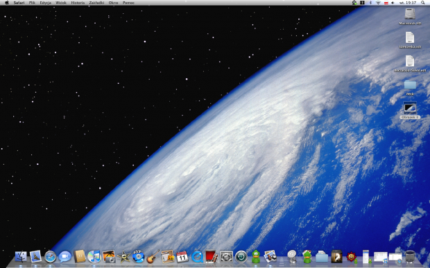Open the dark horse picture icon in dock
430x268 pixels.
336,257
